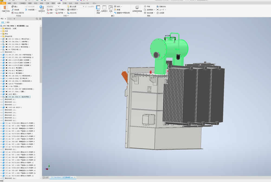This screenshot has height=182, width=271.
Task: Switch to the Fusion 360 ribbon tab
Action: pos(85,3)
